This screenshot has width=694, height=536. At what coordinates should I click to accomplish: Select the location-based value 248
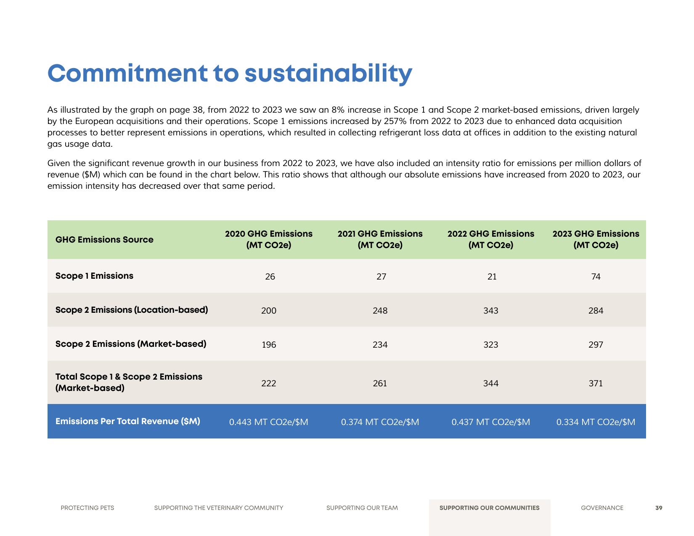380,311
